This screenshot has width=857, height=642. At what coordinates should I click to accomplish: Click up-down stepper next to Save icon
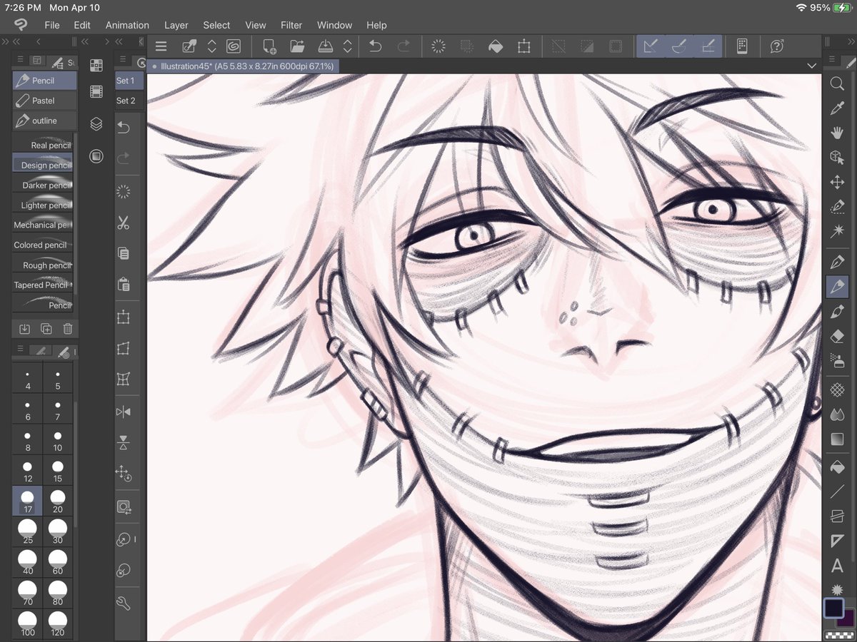tap(347, 46)
